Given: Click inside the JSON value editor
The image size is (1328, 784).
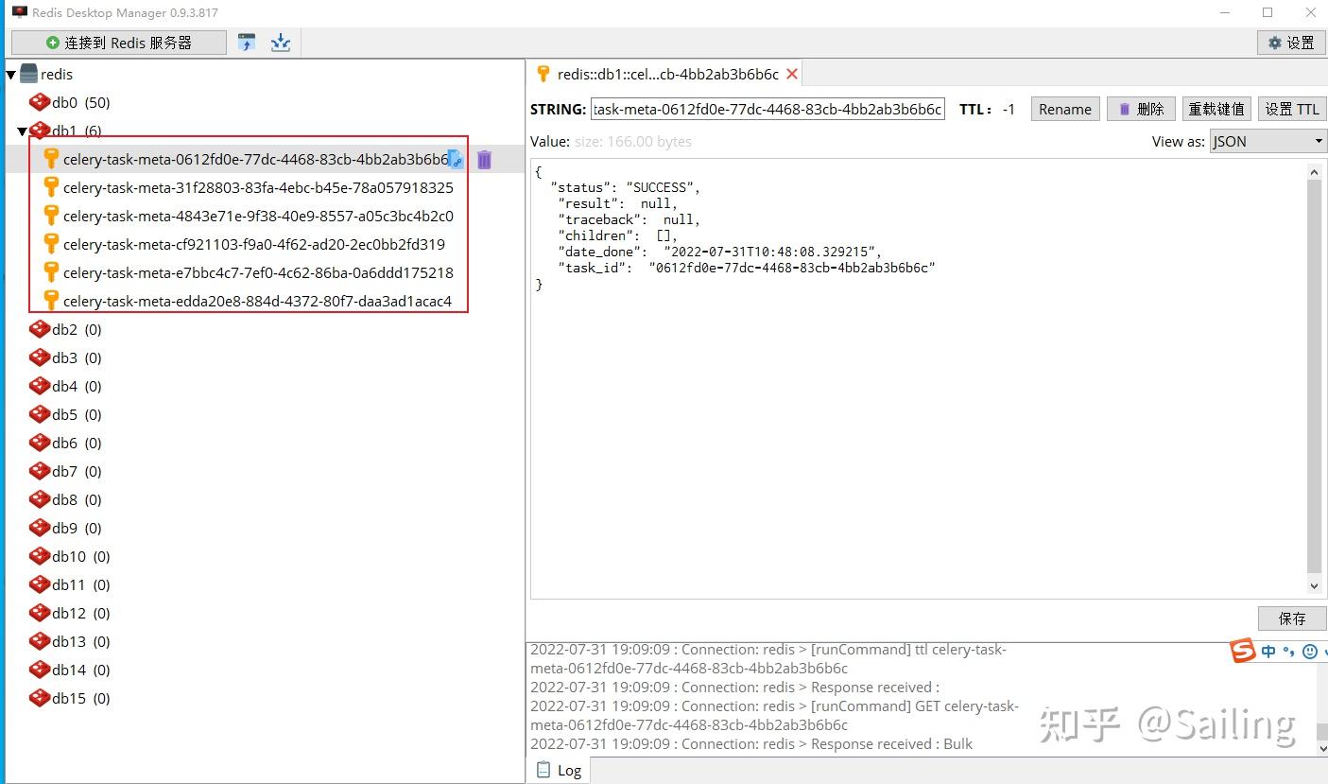Looking at the screenshot, I should 918,378.
